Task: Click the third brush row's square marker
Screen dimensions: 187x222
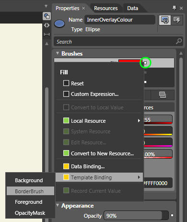Action: (145, 82)
